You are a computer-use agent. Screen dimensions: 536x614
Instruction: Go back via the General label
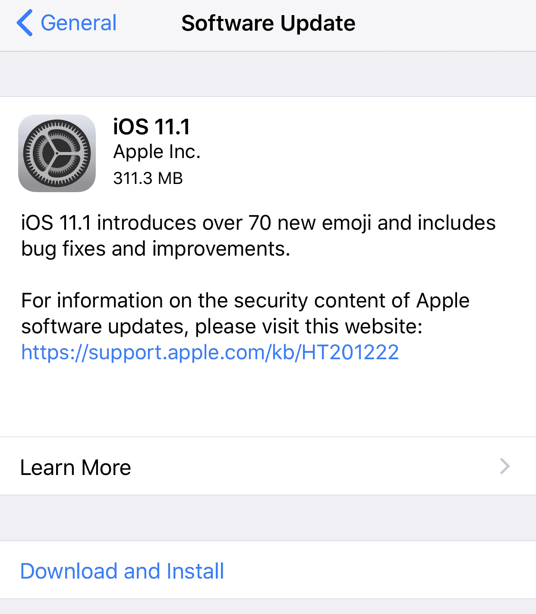click(x=79, y=23)
